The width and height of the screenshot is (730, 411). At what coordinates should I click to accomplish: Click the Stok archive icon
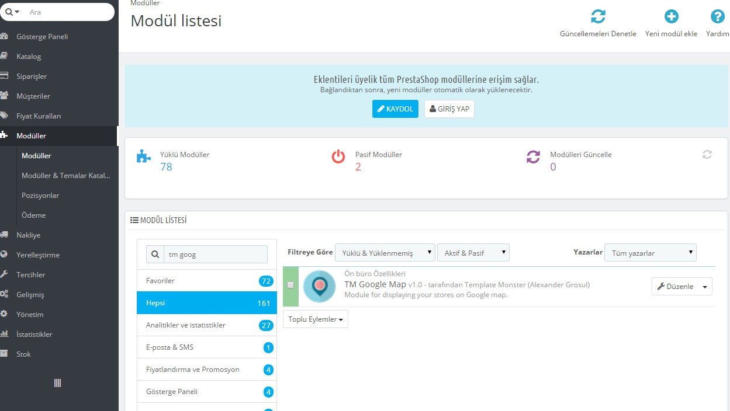click(x=4, y=354)
